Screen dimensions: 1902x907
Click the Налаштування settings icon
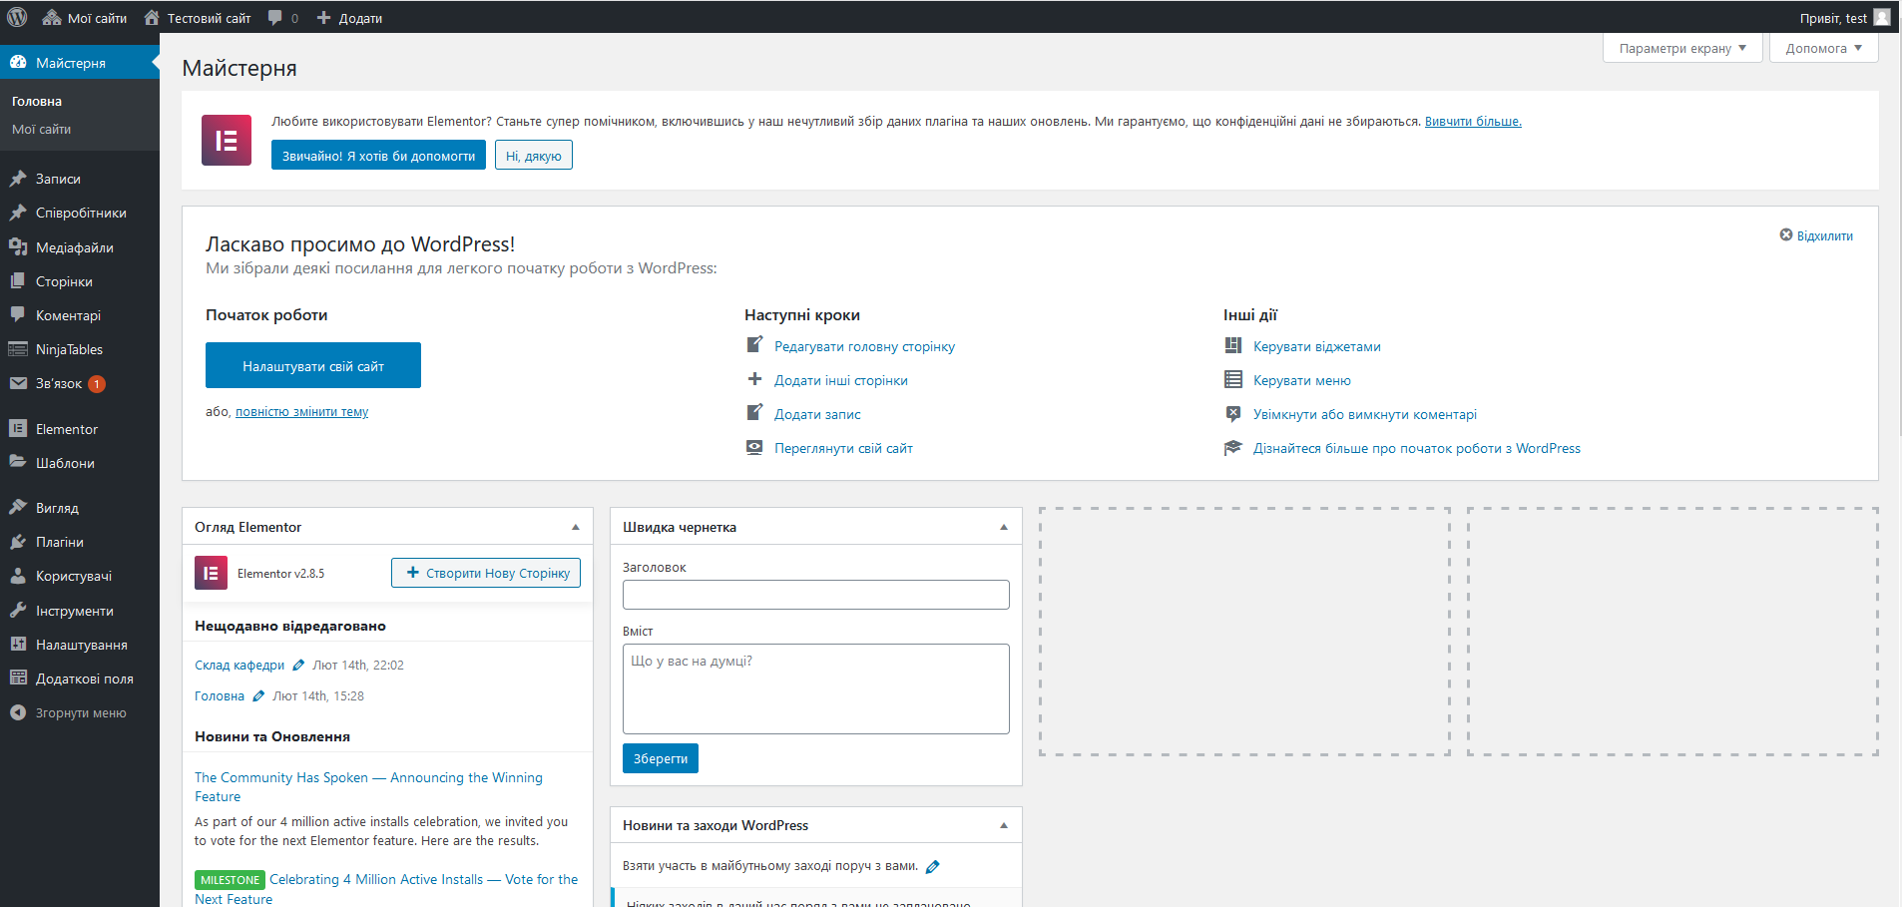(x=18, y=644)
